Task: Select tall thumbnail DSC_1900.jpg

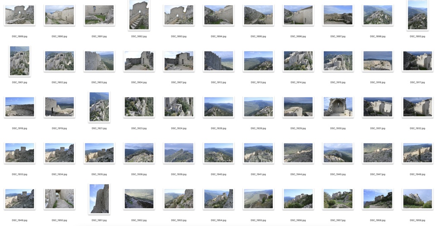Action: click(417, 15)
